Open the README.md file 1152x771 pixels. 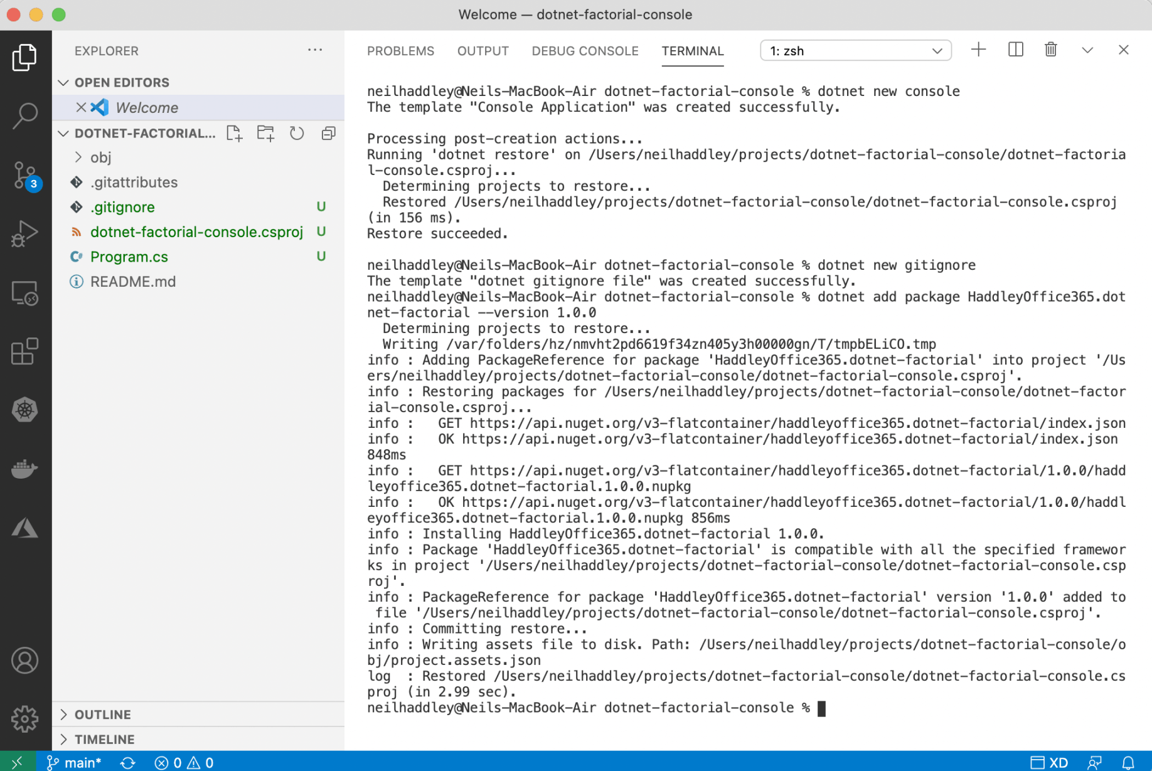tap(198, 282)
